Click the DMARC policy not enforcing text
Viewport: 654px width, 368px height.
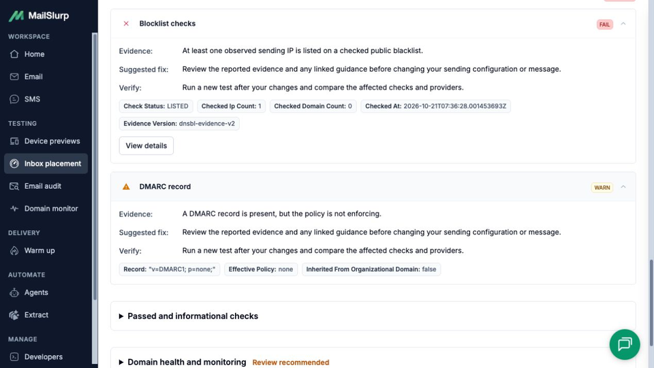pos(281,213)
